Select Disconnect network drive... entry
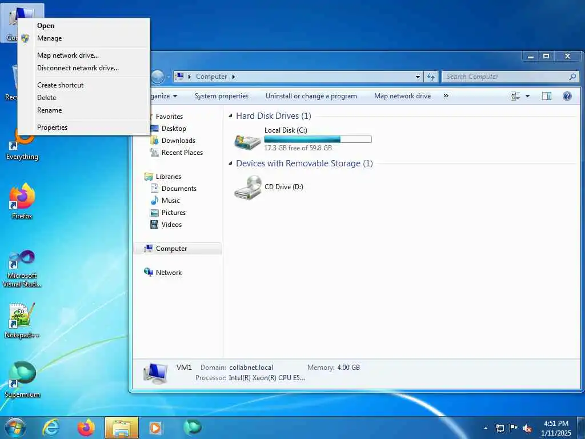This screenshot has height=439, width=585. tap(83, 68)
